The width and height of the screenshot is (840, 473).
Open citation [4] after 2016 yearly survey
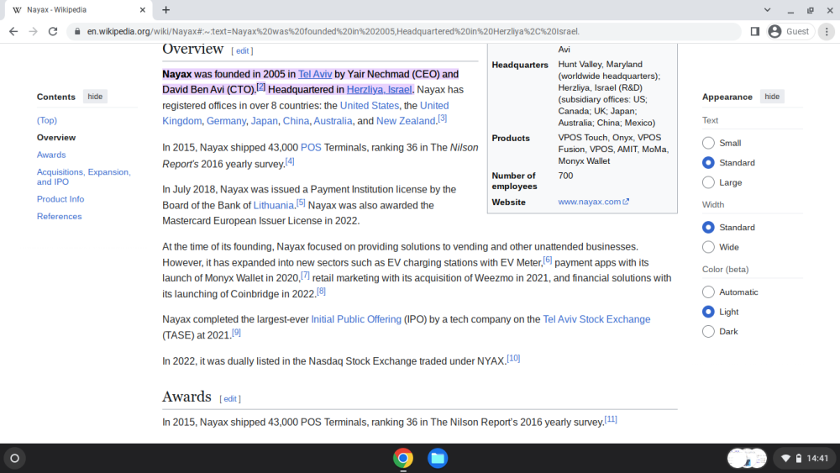point(290,160)
